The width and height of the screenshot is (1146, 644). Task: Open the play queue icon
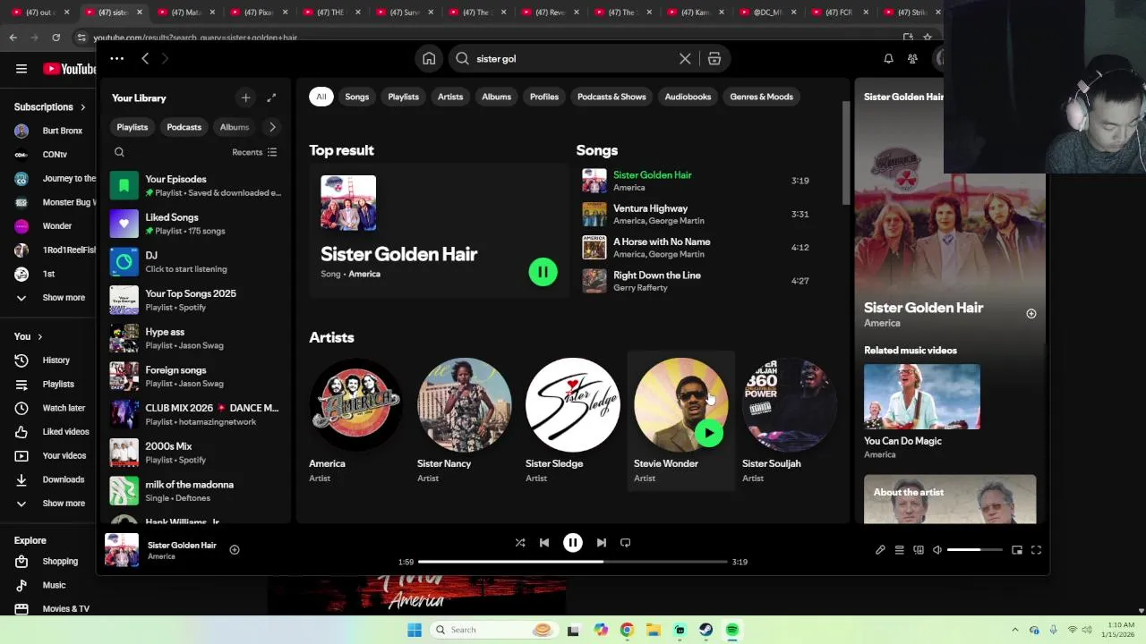click(x=899, y=550)
